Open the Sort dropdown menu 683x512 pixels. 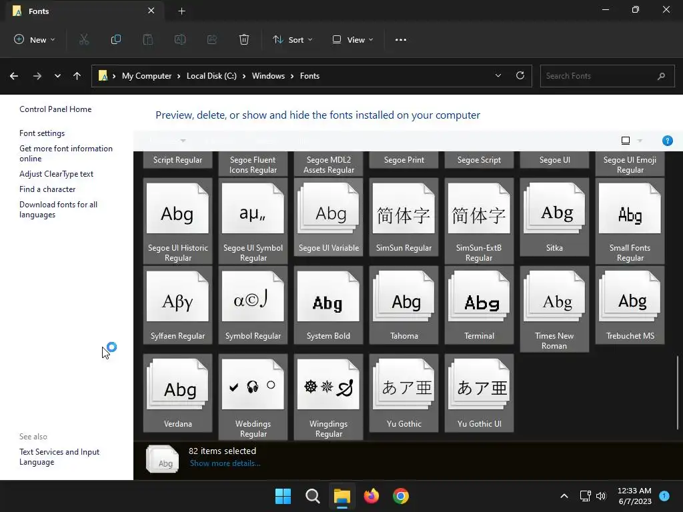(x=293, y=39)
